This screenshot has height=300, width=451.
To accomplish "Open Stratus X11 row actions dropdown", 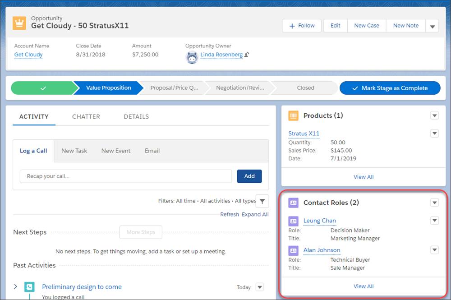I will click(435, 134).
